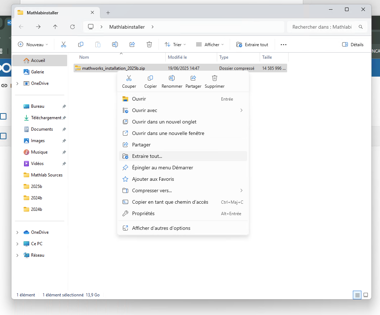Expand the Ce PC tree node

[17, 244]
